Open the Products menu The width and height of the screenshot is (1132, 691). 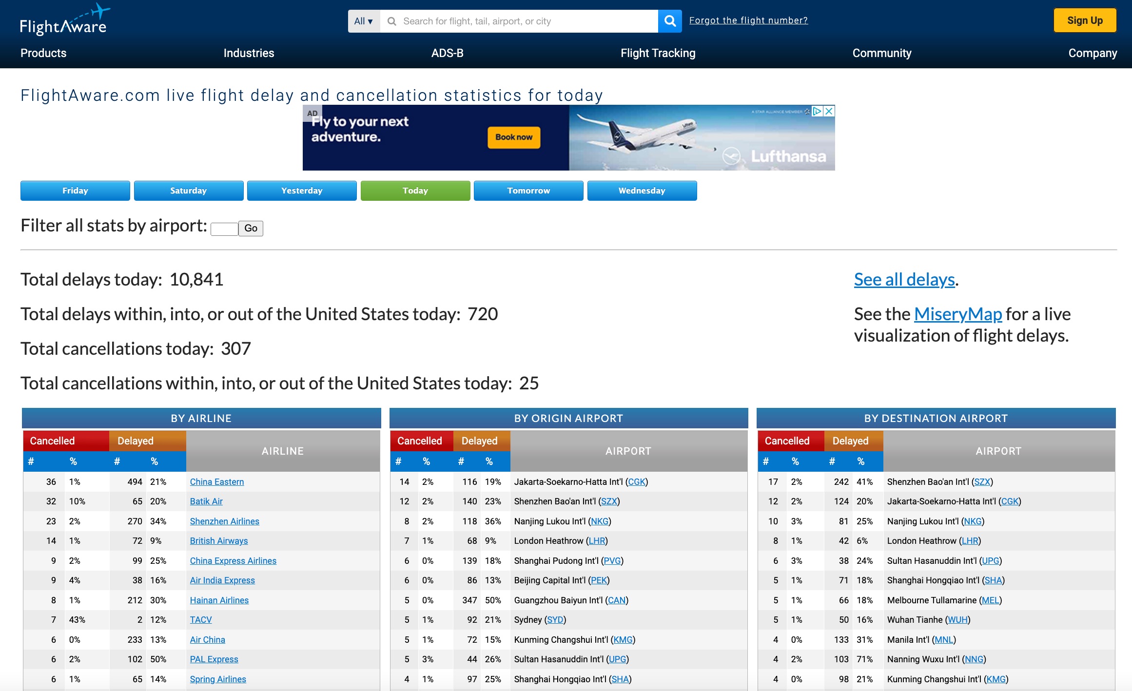click(x=43, y=53)
